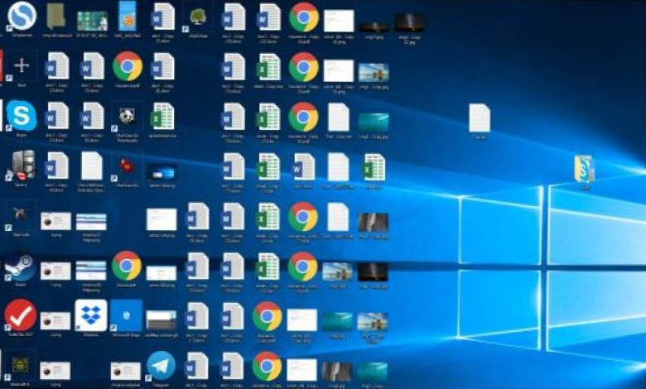Select the yellow zipped folder icon at far right
The width and height of the screenshot is (646, 389).
(x=584, y=168)
